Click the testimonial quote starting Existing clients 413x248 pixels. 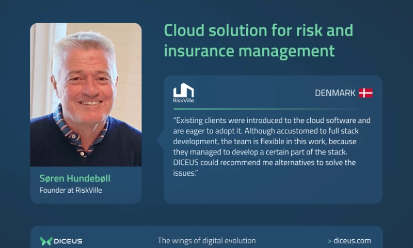click(272, 147)
